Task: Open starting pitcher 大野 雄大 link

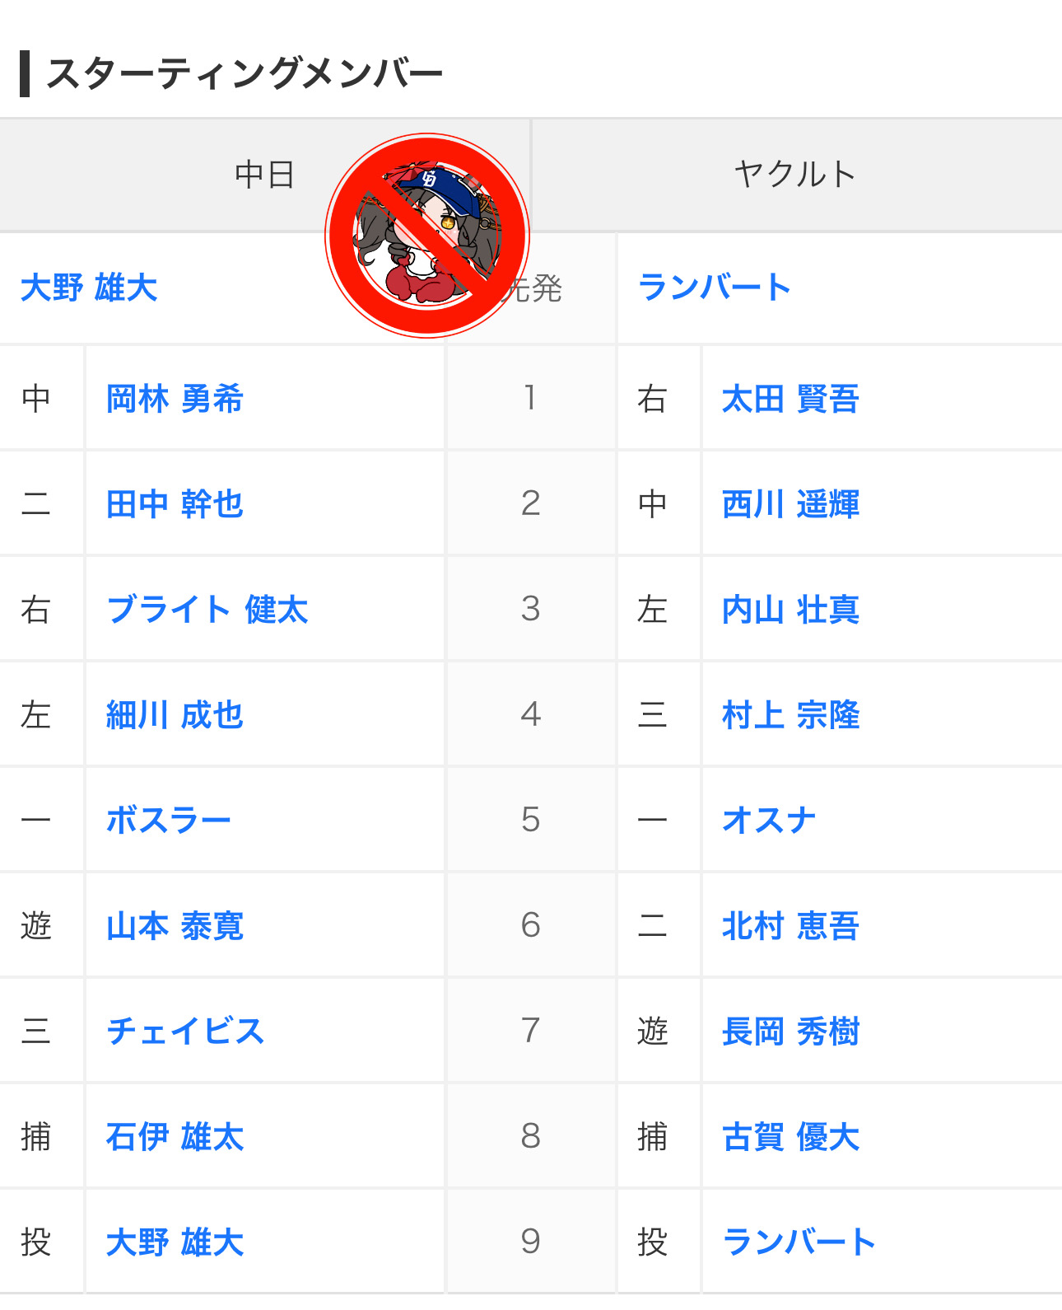Action: 89,288
